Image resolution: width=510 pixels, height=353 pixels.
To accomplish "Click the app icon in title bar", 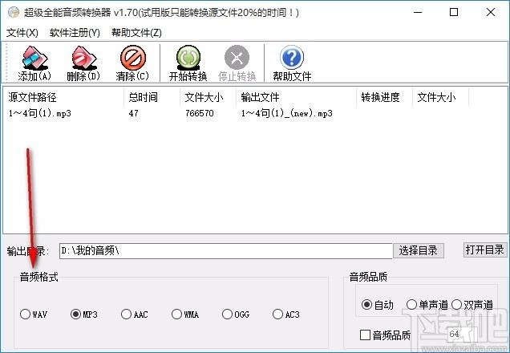I will (14, 12).
